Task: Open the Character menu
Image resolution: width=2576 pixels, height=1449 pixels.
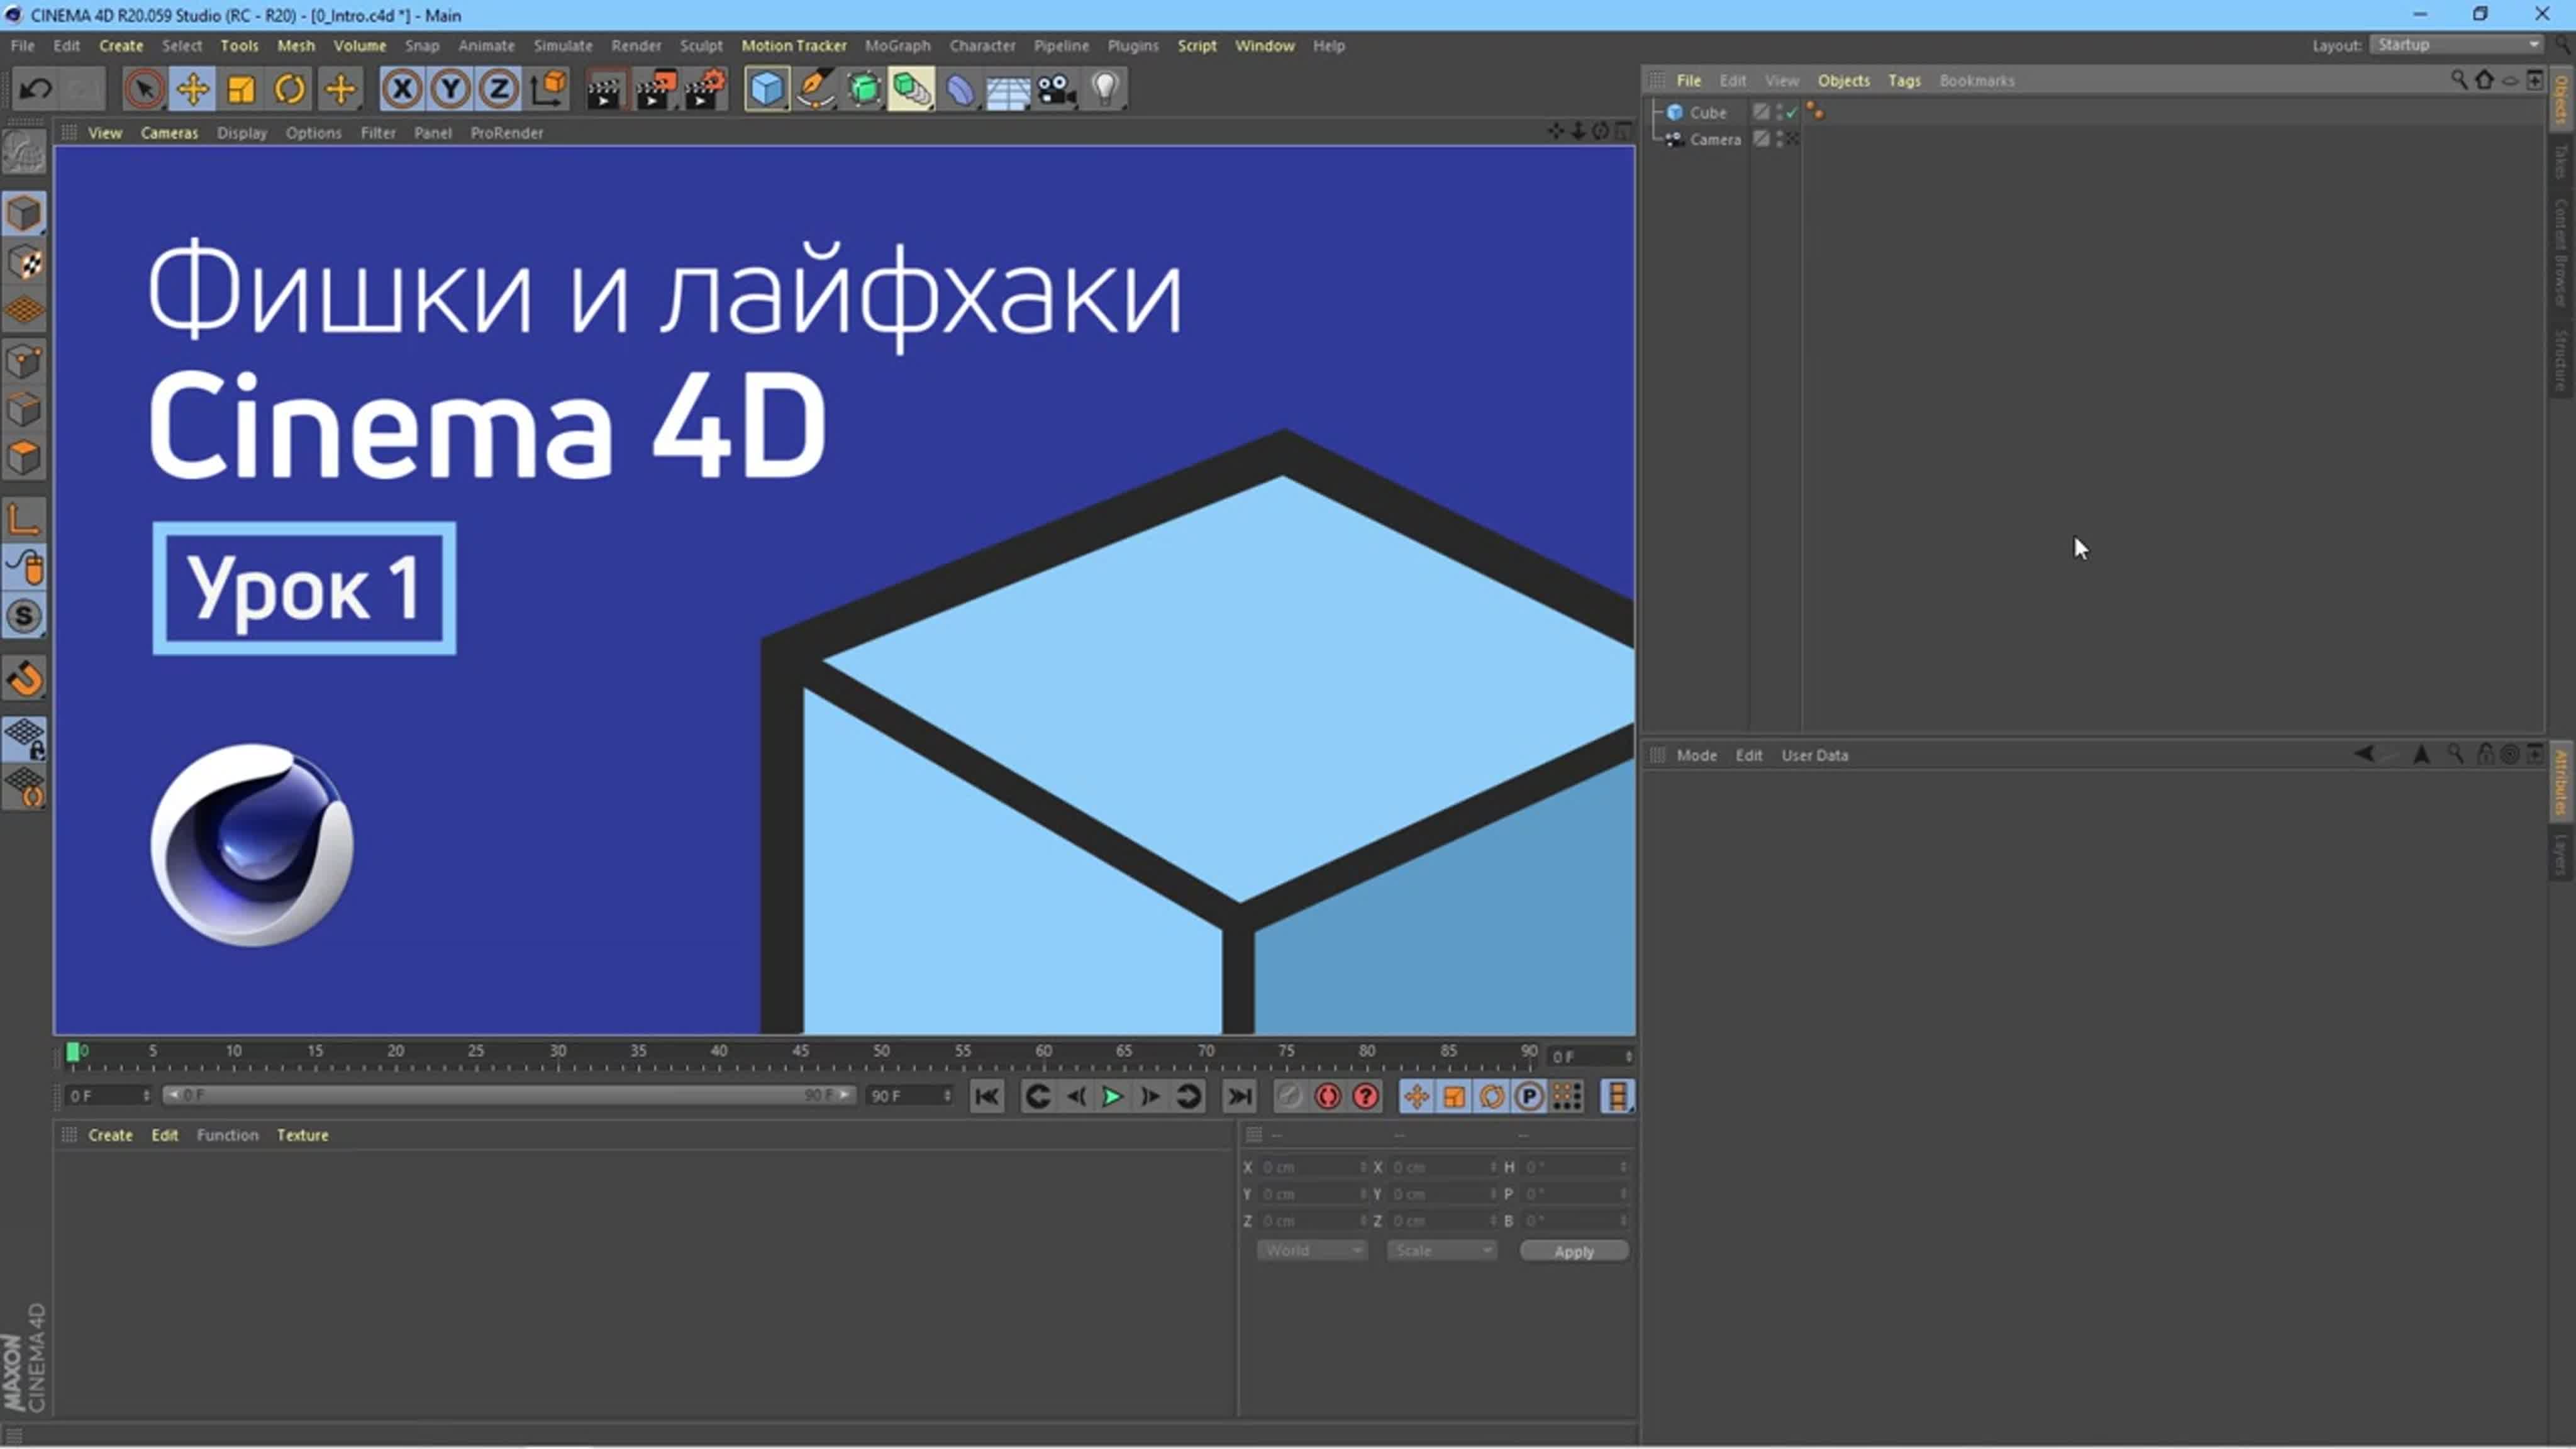Action: [x=982, y=46]
